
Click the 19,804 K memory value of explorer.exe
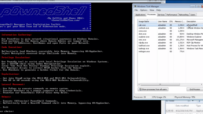click(x=181, y=37)
